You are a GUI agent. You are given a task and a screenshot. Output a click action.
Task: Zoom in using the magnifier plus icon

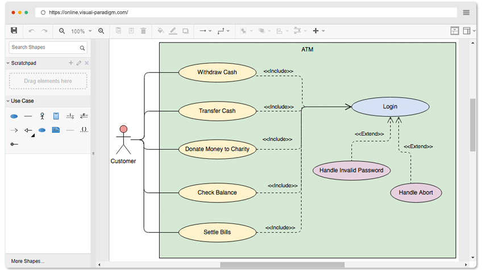tap(101, 31)
